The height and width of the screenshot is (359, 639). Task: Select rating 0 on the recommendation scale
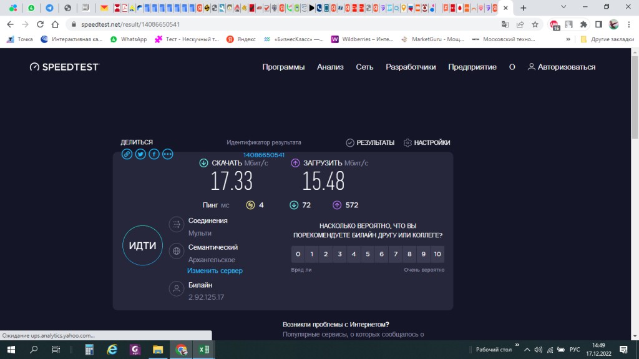point(298,253)
